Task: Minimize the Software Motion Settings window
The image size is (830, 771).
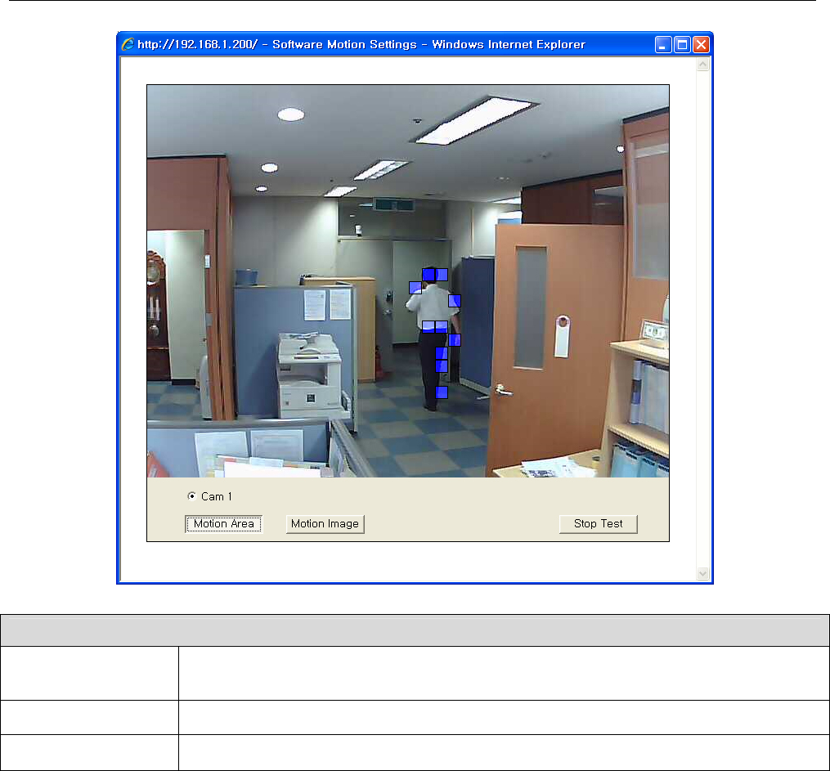Action: 662,44
